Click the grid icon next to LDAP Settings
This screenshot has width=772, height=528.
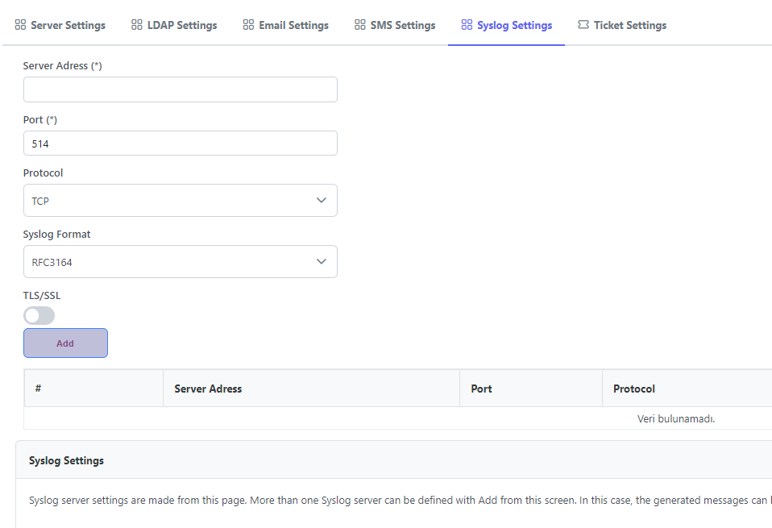click(137, 25)
